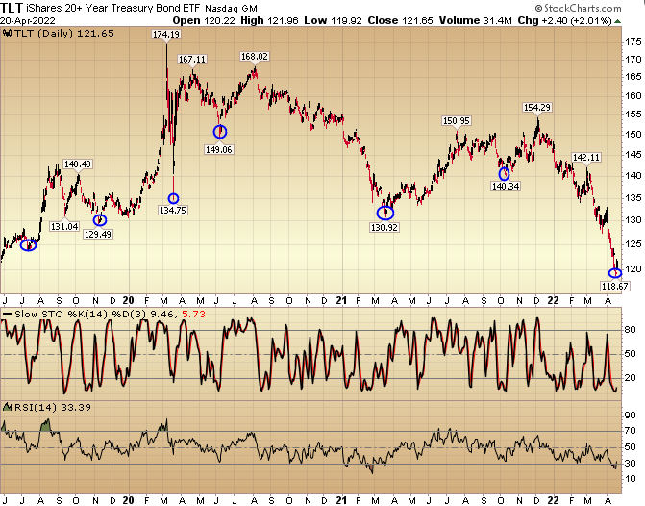
Task: Click the RSI(14) 33.39 legend text
Action: 53,407
